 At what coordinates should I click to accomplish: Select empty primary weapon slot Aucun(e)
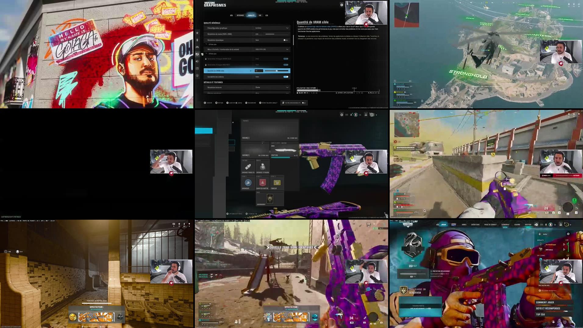pyautogui.click(x=270, y=130)
